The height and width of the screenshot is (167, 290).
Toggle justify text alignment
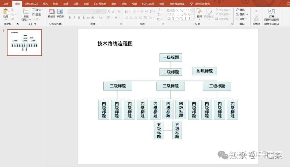pos(140,17)
